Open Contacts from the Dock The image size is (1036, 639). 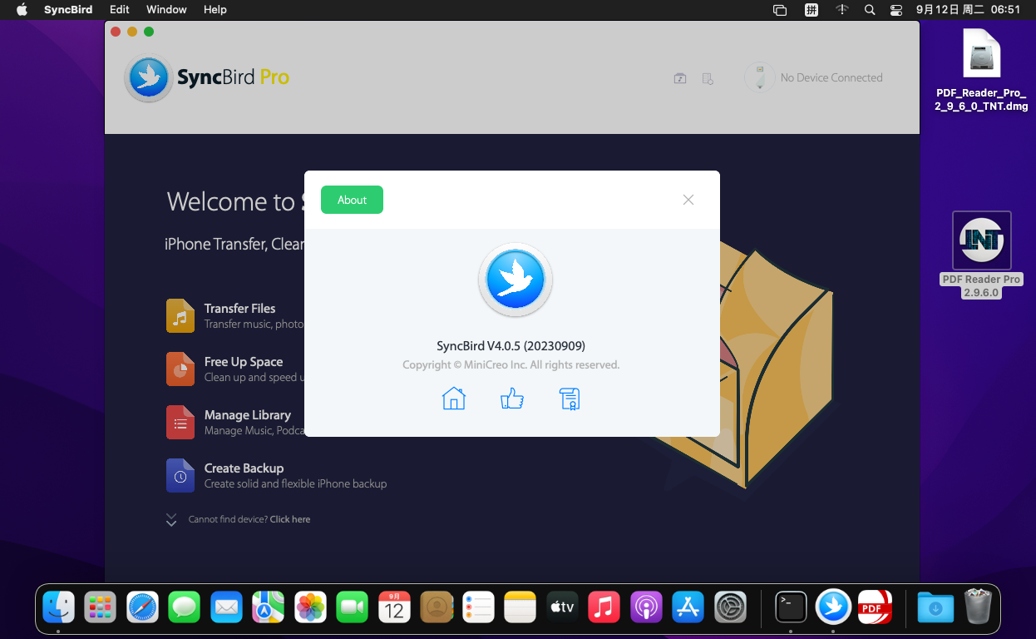tap(437, 607)
